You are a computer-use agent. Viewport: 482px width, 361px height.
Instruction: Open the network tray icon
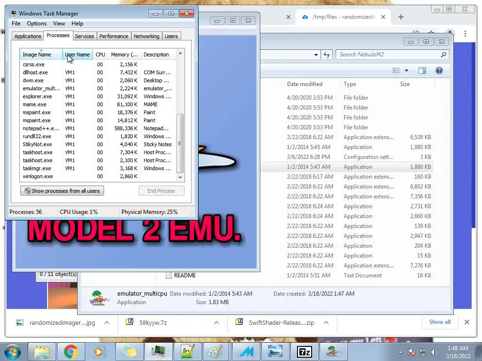coord(423,353)
